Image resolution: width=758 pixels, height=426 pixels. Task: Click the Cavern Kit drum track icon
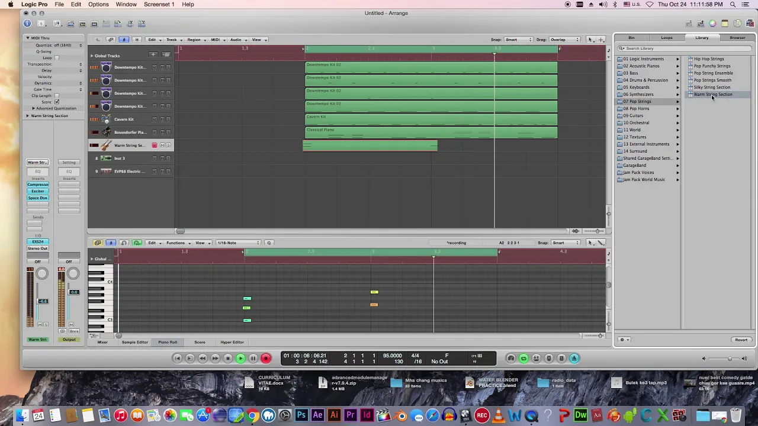point(106,119)
